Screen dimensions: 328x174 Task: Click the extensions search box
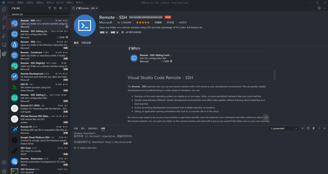[40, 14]
